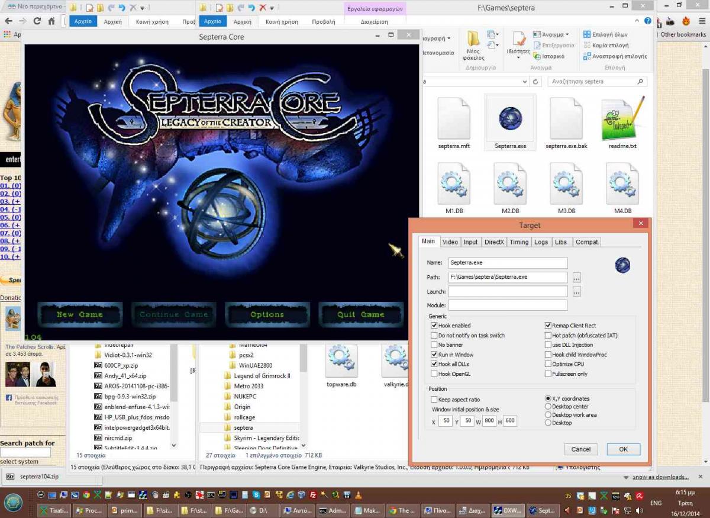Select the topware.db file icon
The width and height of the screenshot is (710, 518).
(341, 360)
